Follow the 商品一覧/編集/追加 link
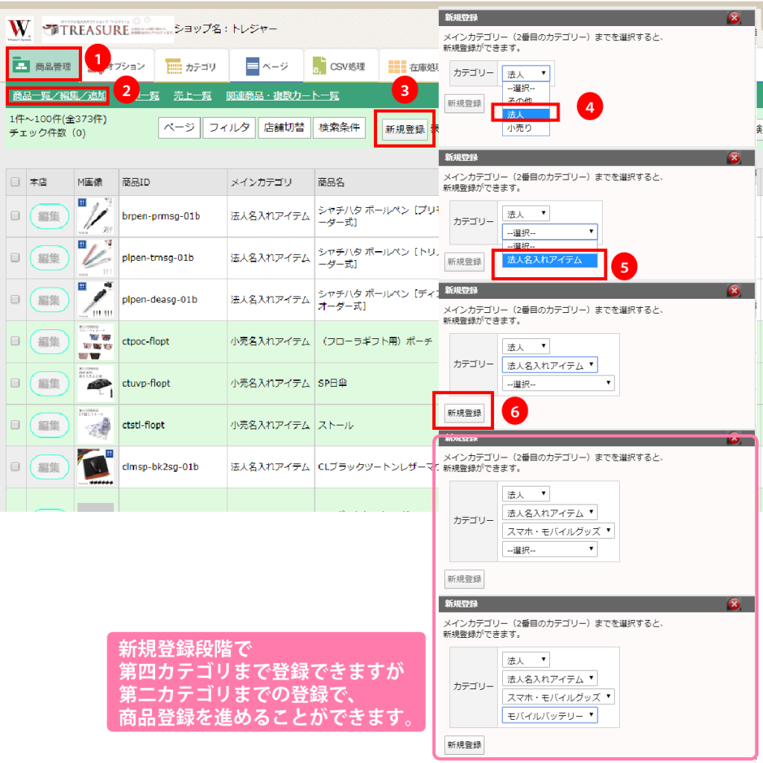This screenshot has width=763, height=763. pos(59,95)
